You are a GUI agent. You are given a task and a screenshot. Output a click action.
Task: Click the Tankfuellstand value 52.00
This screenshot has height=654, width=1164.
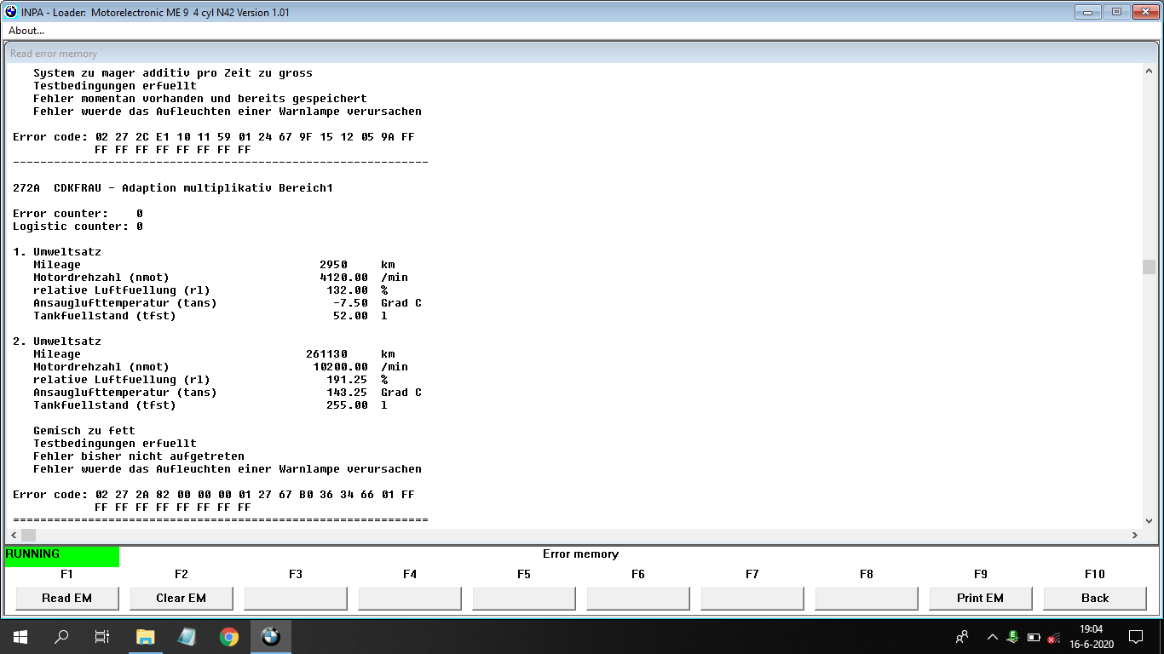pyautogui.click(x=350, y=316)
